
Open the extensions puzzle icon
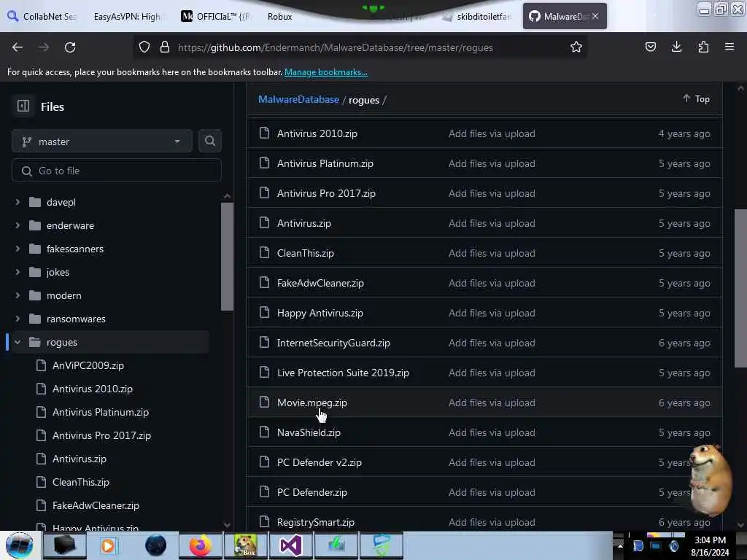pyautogui.click(x=703, y=47)
